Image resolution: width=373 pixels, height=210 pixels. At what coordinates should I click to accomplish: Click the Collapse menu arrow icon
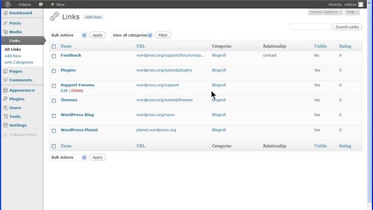coord(5,135)
